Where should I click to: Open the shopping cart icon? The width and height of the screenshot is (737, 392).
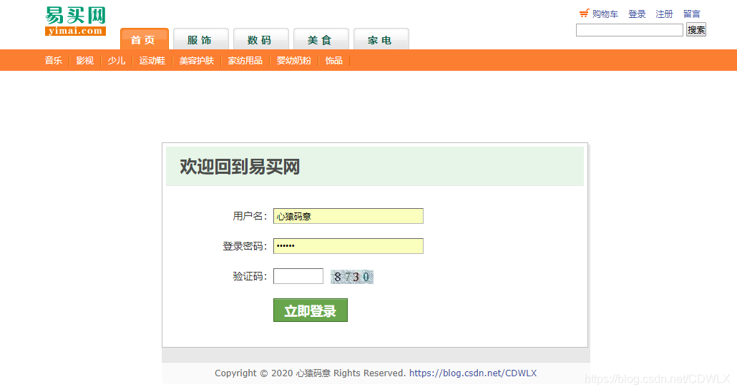click(x=584, y=13)
